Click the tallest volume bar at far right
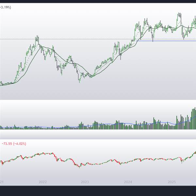The width and height of the screenshot is (196, 196). [x=195, y=110]
